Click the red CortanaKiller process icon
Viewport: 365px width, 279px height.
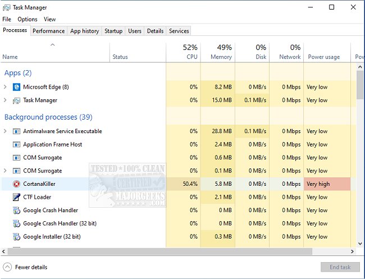click(16, 184)
